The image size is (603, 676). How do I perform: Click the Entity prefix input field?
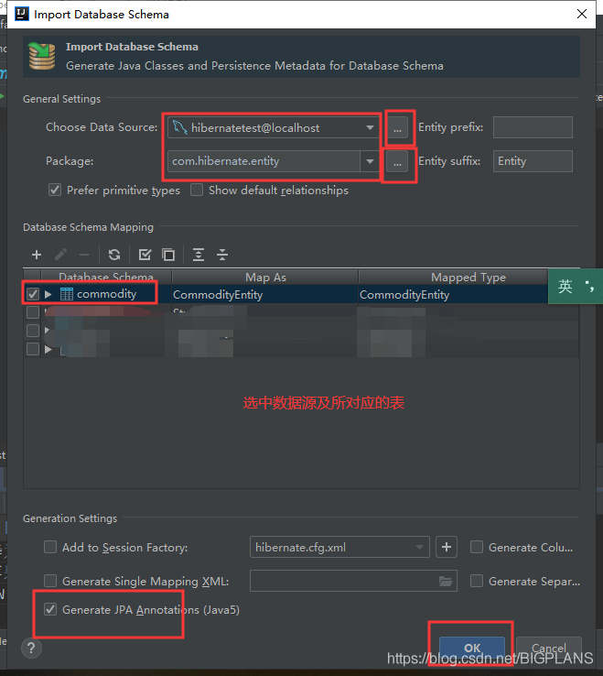pyautogui.click(x=533, y=127)
